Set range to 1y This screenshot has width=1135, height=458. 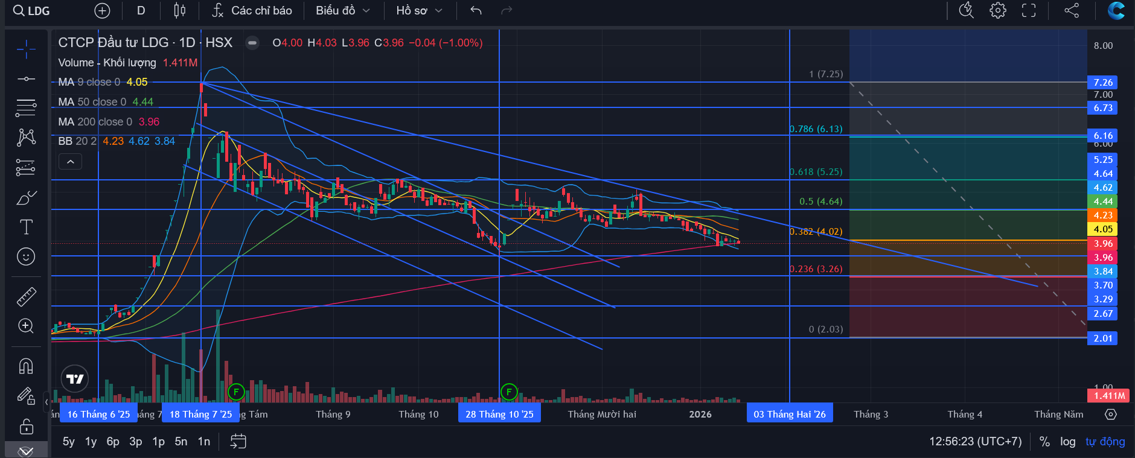pyautogui.click(x=91, y=442)
